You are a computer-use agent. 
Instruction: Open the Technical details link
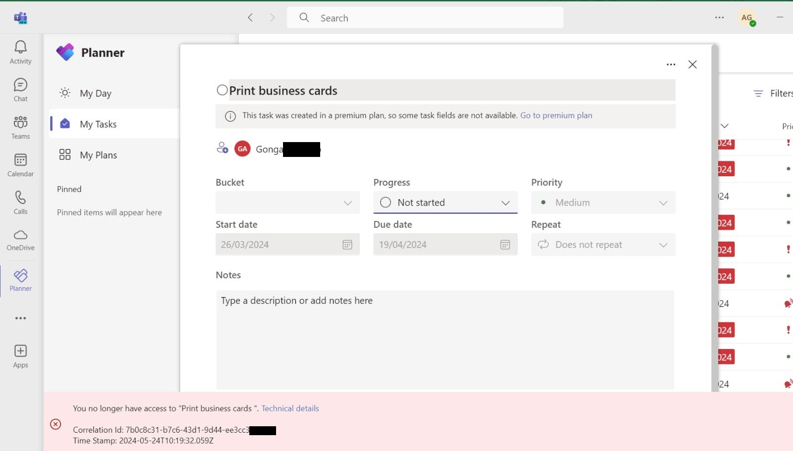pos(290,408)
